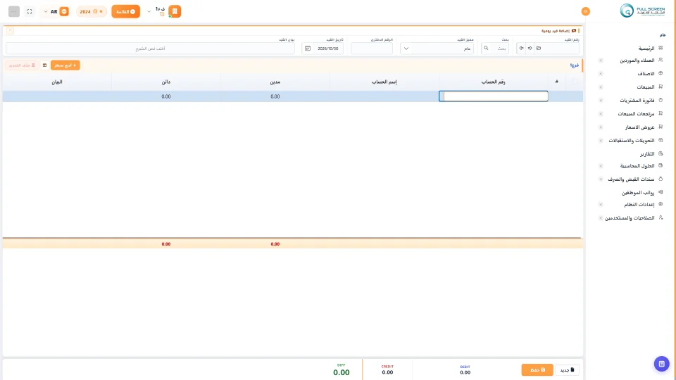The width and height of the screenshot is (676, 380).
Task: Open التقارير reports in sidebar
Action: pyautogui.click(x=647, y=154)
